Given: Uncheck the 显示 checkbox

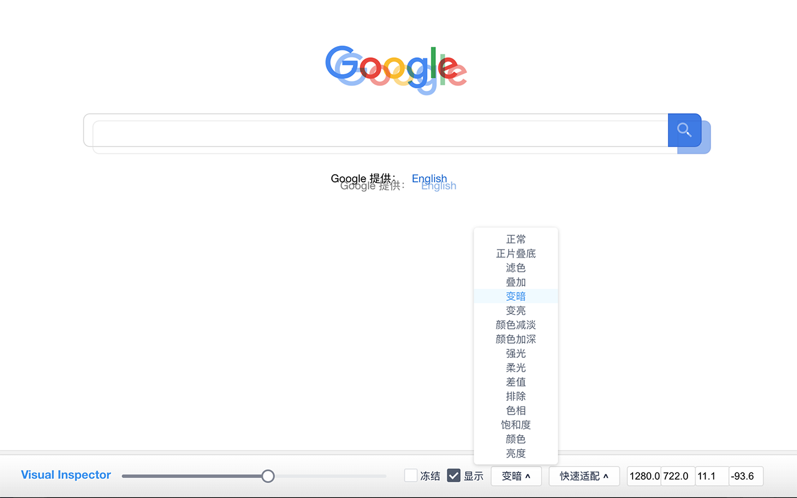Looking at the screenshot, I should (x=453, y=475).
